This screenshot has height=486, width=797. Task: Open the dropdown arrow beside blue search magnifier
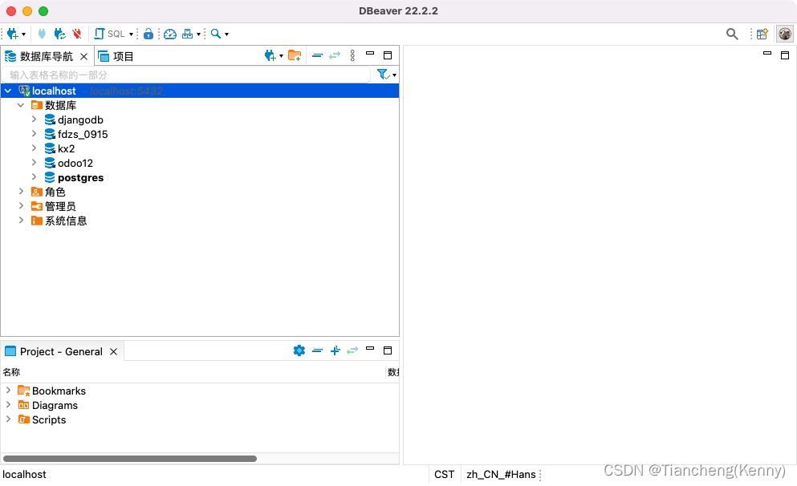point(226,34)
